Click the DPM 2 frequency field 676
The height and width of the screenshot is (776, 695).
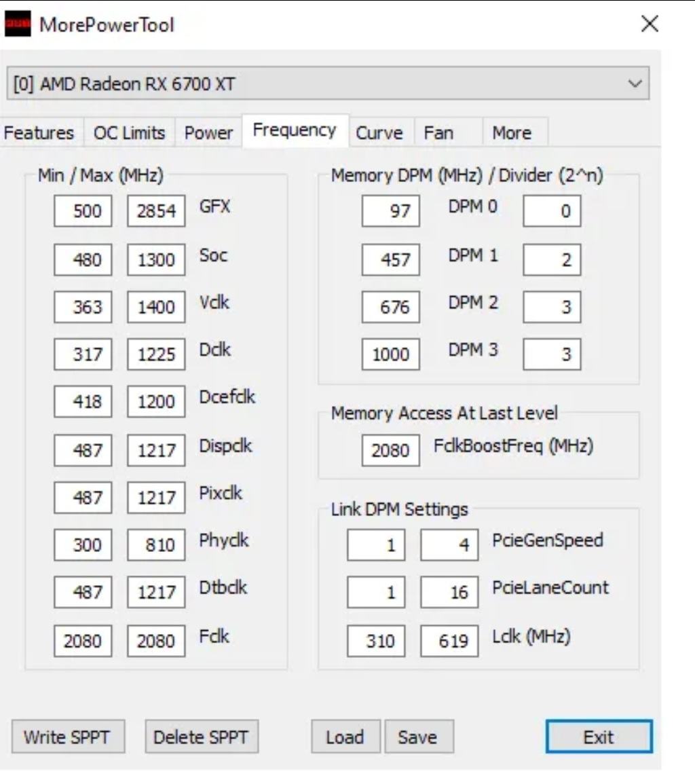[391, 307]
